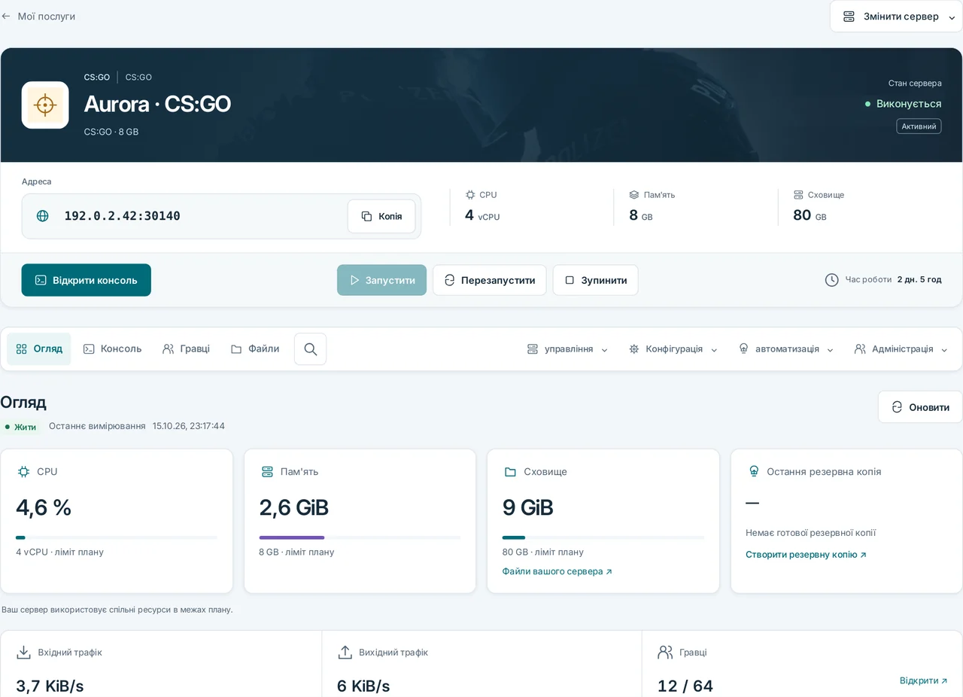Click the uptime clock icon
This screenshot has width=963, height=697.
click(x=831, y=280)
